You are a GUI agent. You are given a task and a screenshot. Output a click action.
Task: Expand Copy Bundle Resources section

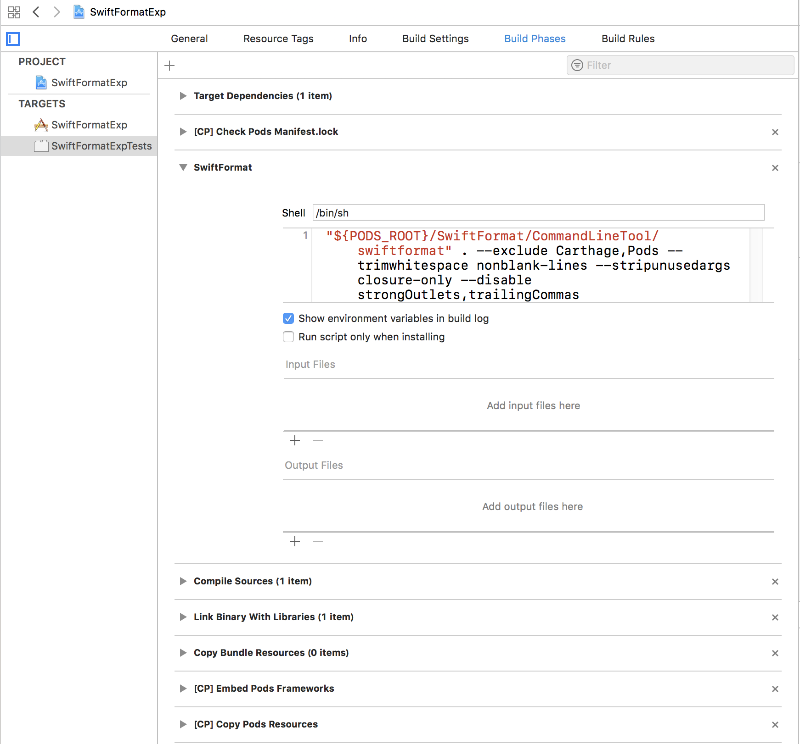183,653
